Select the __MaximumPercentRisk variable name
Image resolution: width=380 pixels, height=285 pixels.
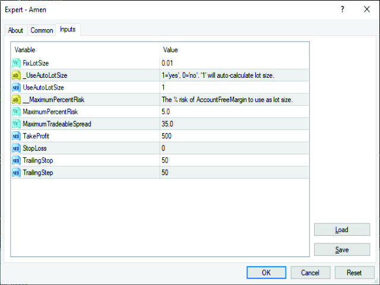(53, 100)
